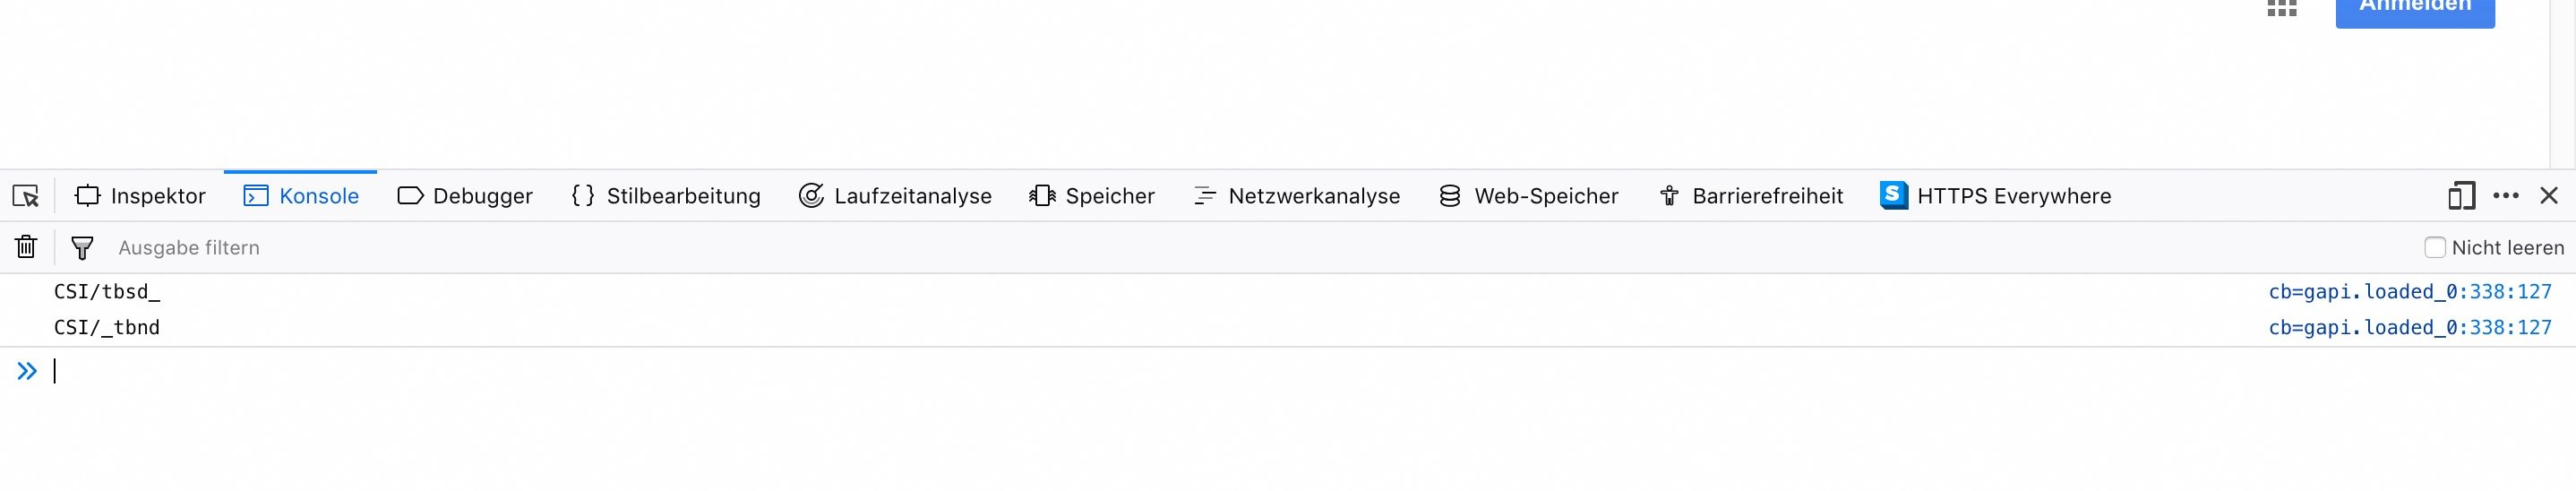Image resolution: width=2576 pixels, height=491 pixels.
Task: Toggle responsive design mode icon
Action: [x=2461, y=196]
